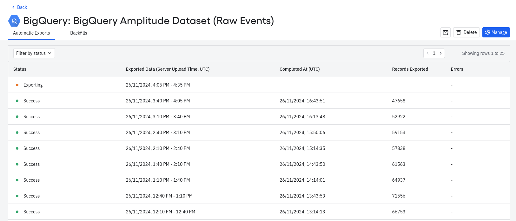Go back using the Back link
This screenshot has width=516, height=221.
click(x=19, y=7)
